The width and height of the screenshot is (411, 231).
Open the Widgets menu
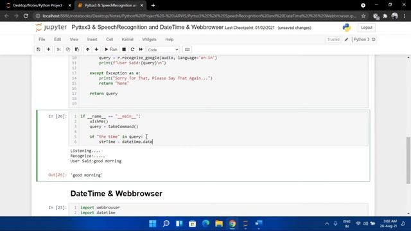coord(149,40)
